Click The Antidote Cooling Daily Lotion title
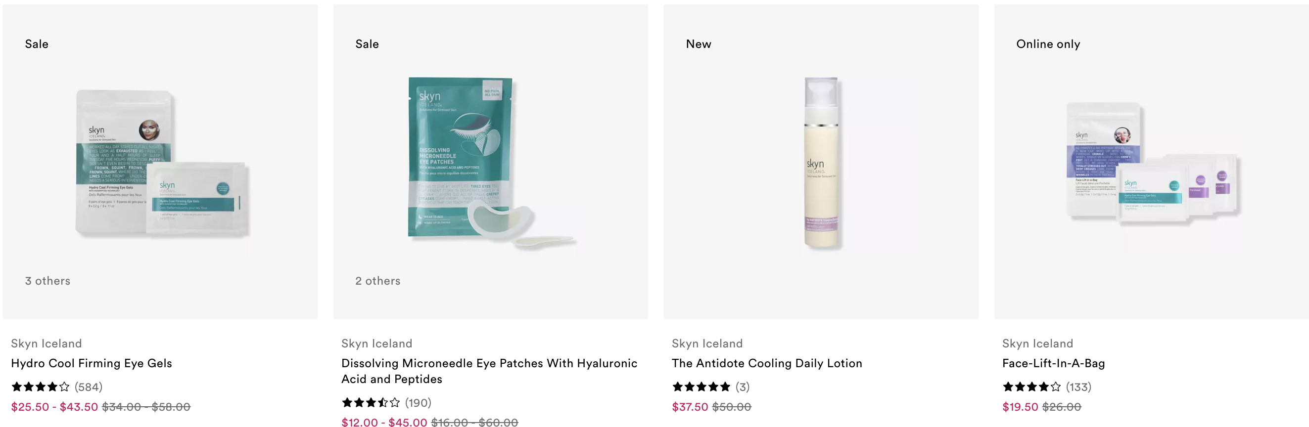Screen dimensions: 1309x427 pyautogui.click(x=767, y=363)
